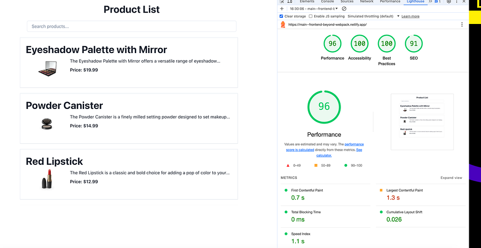Enable the JS sampling checkbox
The image size is (481, 248).
tap(310, 16)
